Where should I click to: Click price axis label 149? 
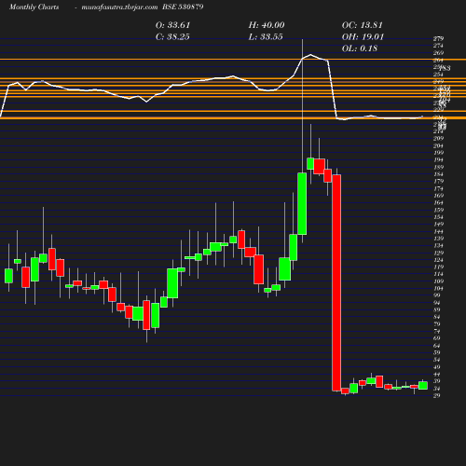pyautogui.click(x=438, y=225)
